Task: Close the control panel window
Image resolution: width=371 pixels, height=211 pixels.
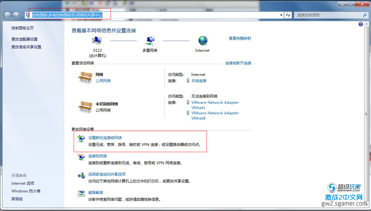Action: click(x=362, y=4)
